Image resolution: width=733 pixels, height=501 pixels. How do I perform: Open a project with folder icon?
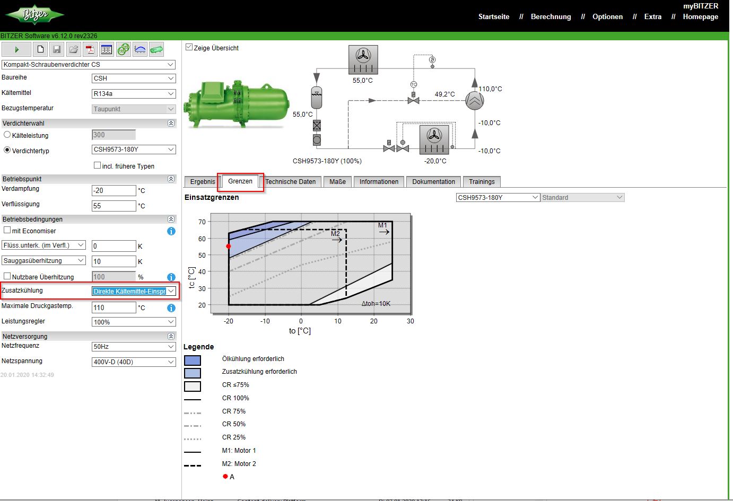[x=74, y=49]
